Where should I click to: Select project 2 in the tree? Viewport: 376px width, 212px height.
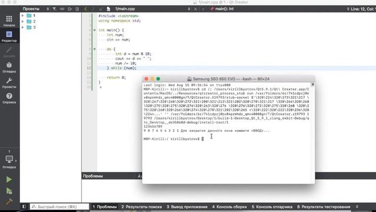[34, 21]
